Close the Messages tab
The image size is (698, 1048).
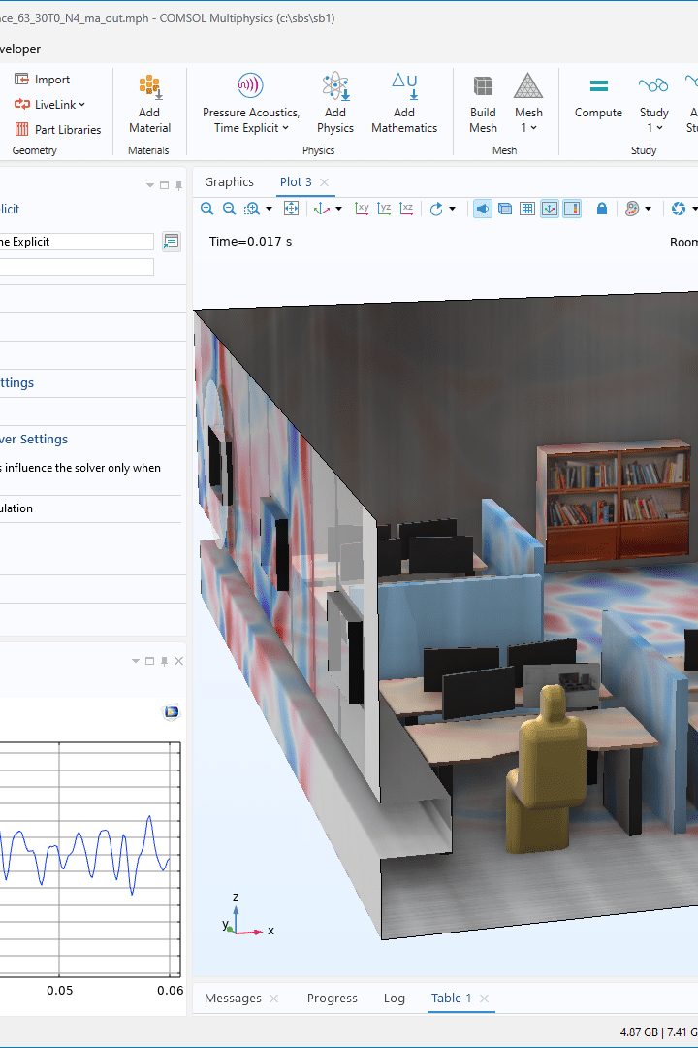(273, 999)
